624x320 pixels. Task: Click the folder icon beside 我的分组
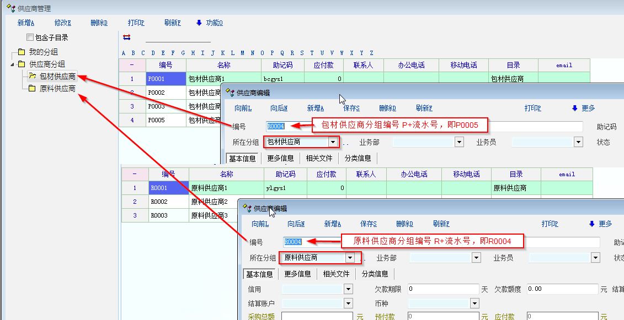pyautogui.click(x=22, y=52)
